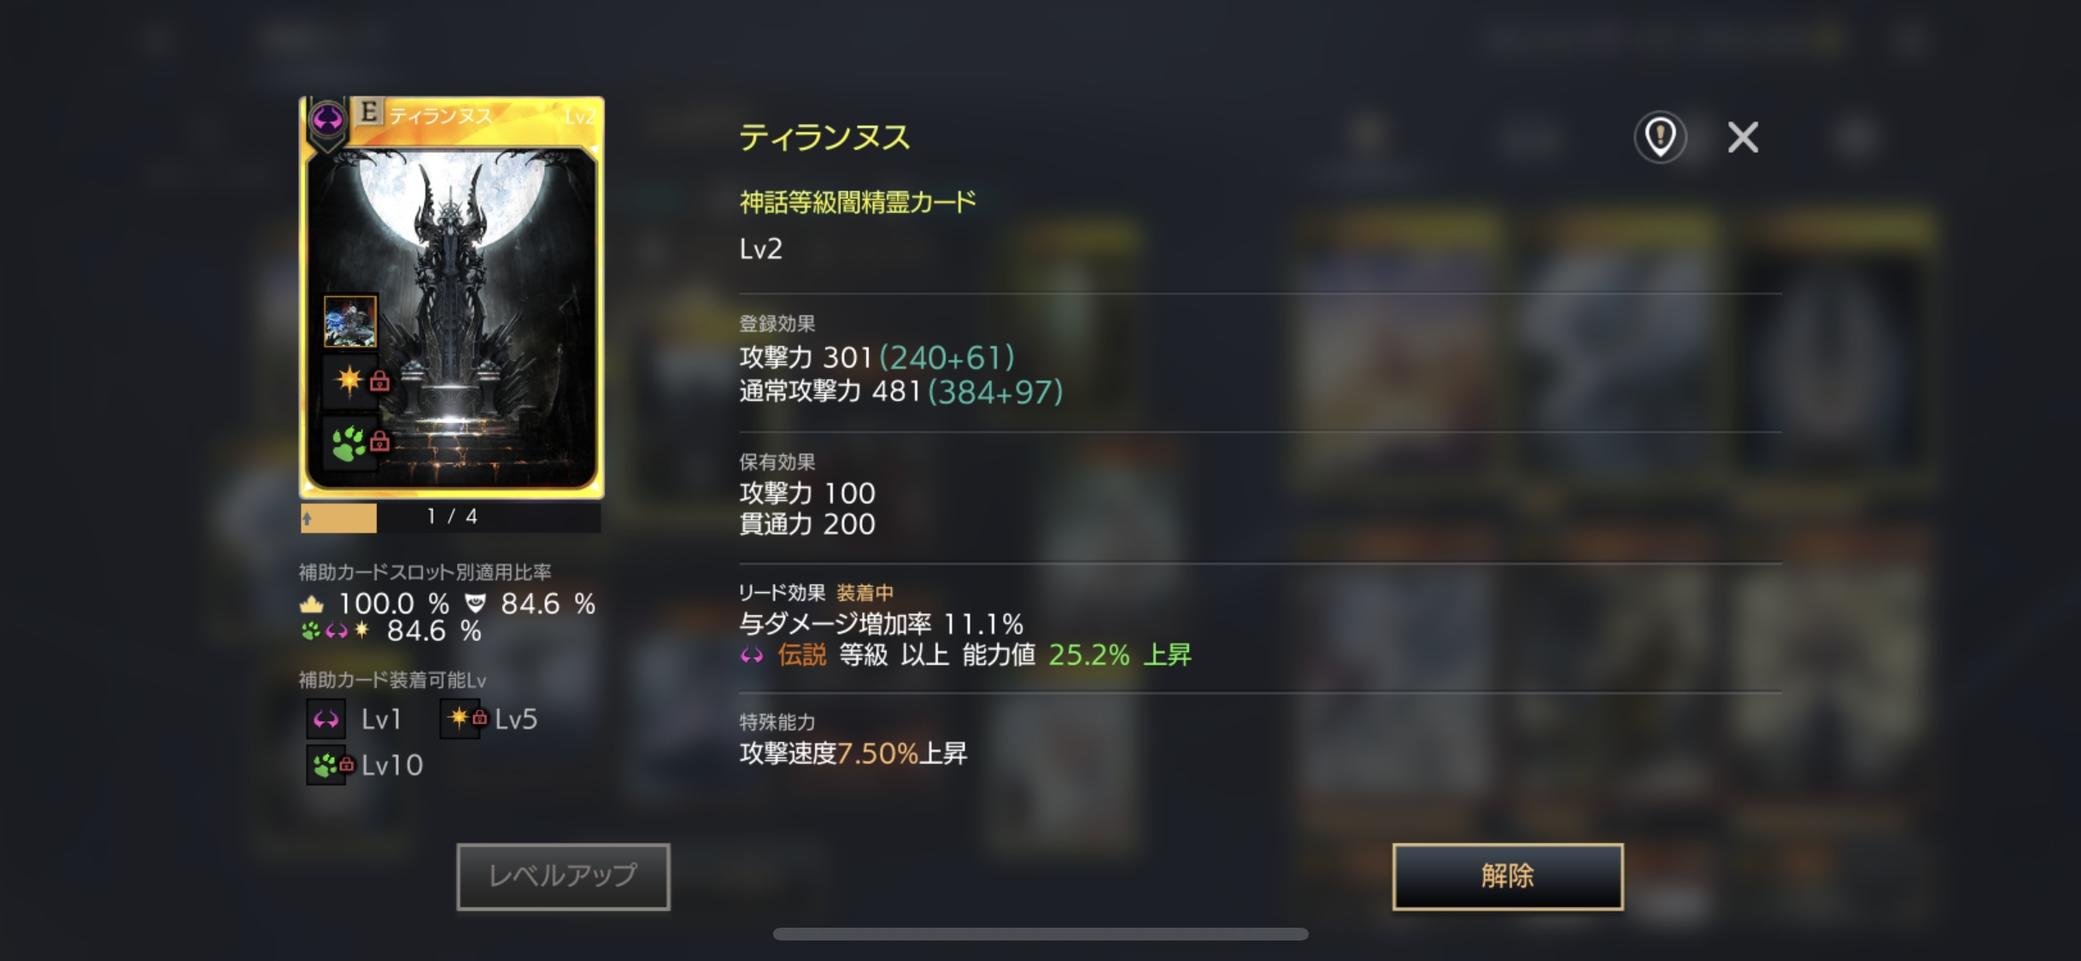Tap the bottom home indicator bar

(1040, 934)
